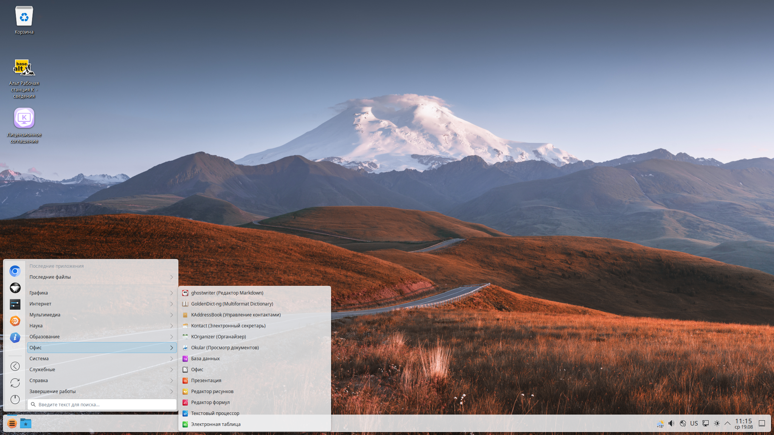Image resolution: width=774 pixels, height=435 pixels.
Task: Click the show desktop icon after the clock
Action: [762, 423]
